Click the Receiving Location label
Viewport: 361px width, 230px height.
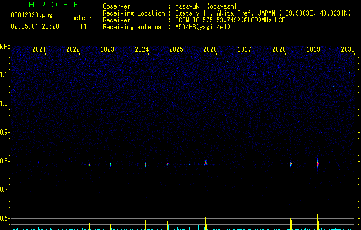(134, 13)
